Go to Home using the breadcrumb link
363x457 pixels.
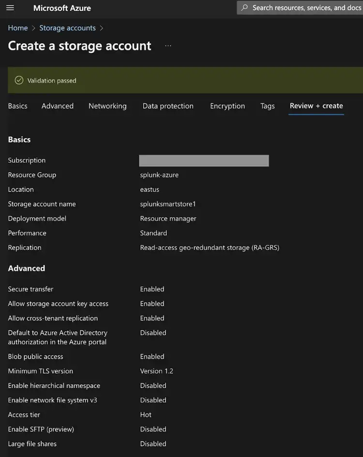click(18, 28)
